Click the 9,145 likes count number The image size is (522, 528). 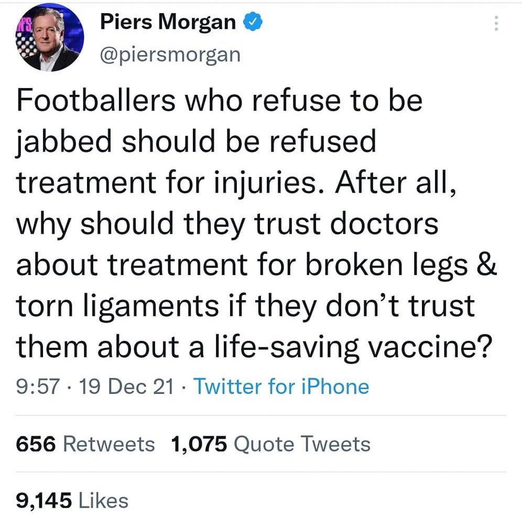point(43,500)
